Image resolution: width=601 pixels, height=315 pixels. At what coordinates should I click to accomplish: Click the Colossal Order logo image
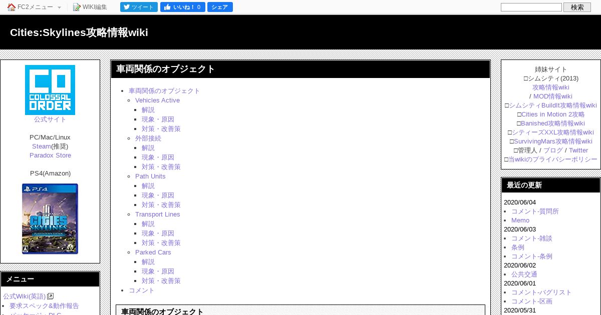click(x=50, y=90)
